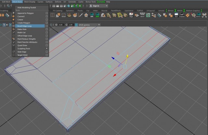This screenshot has width=208, height=135.
Task: Click the manipulator center square handle
Action: pyautogui.click(x=125, y=66)
